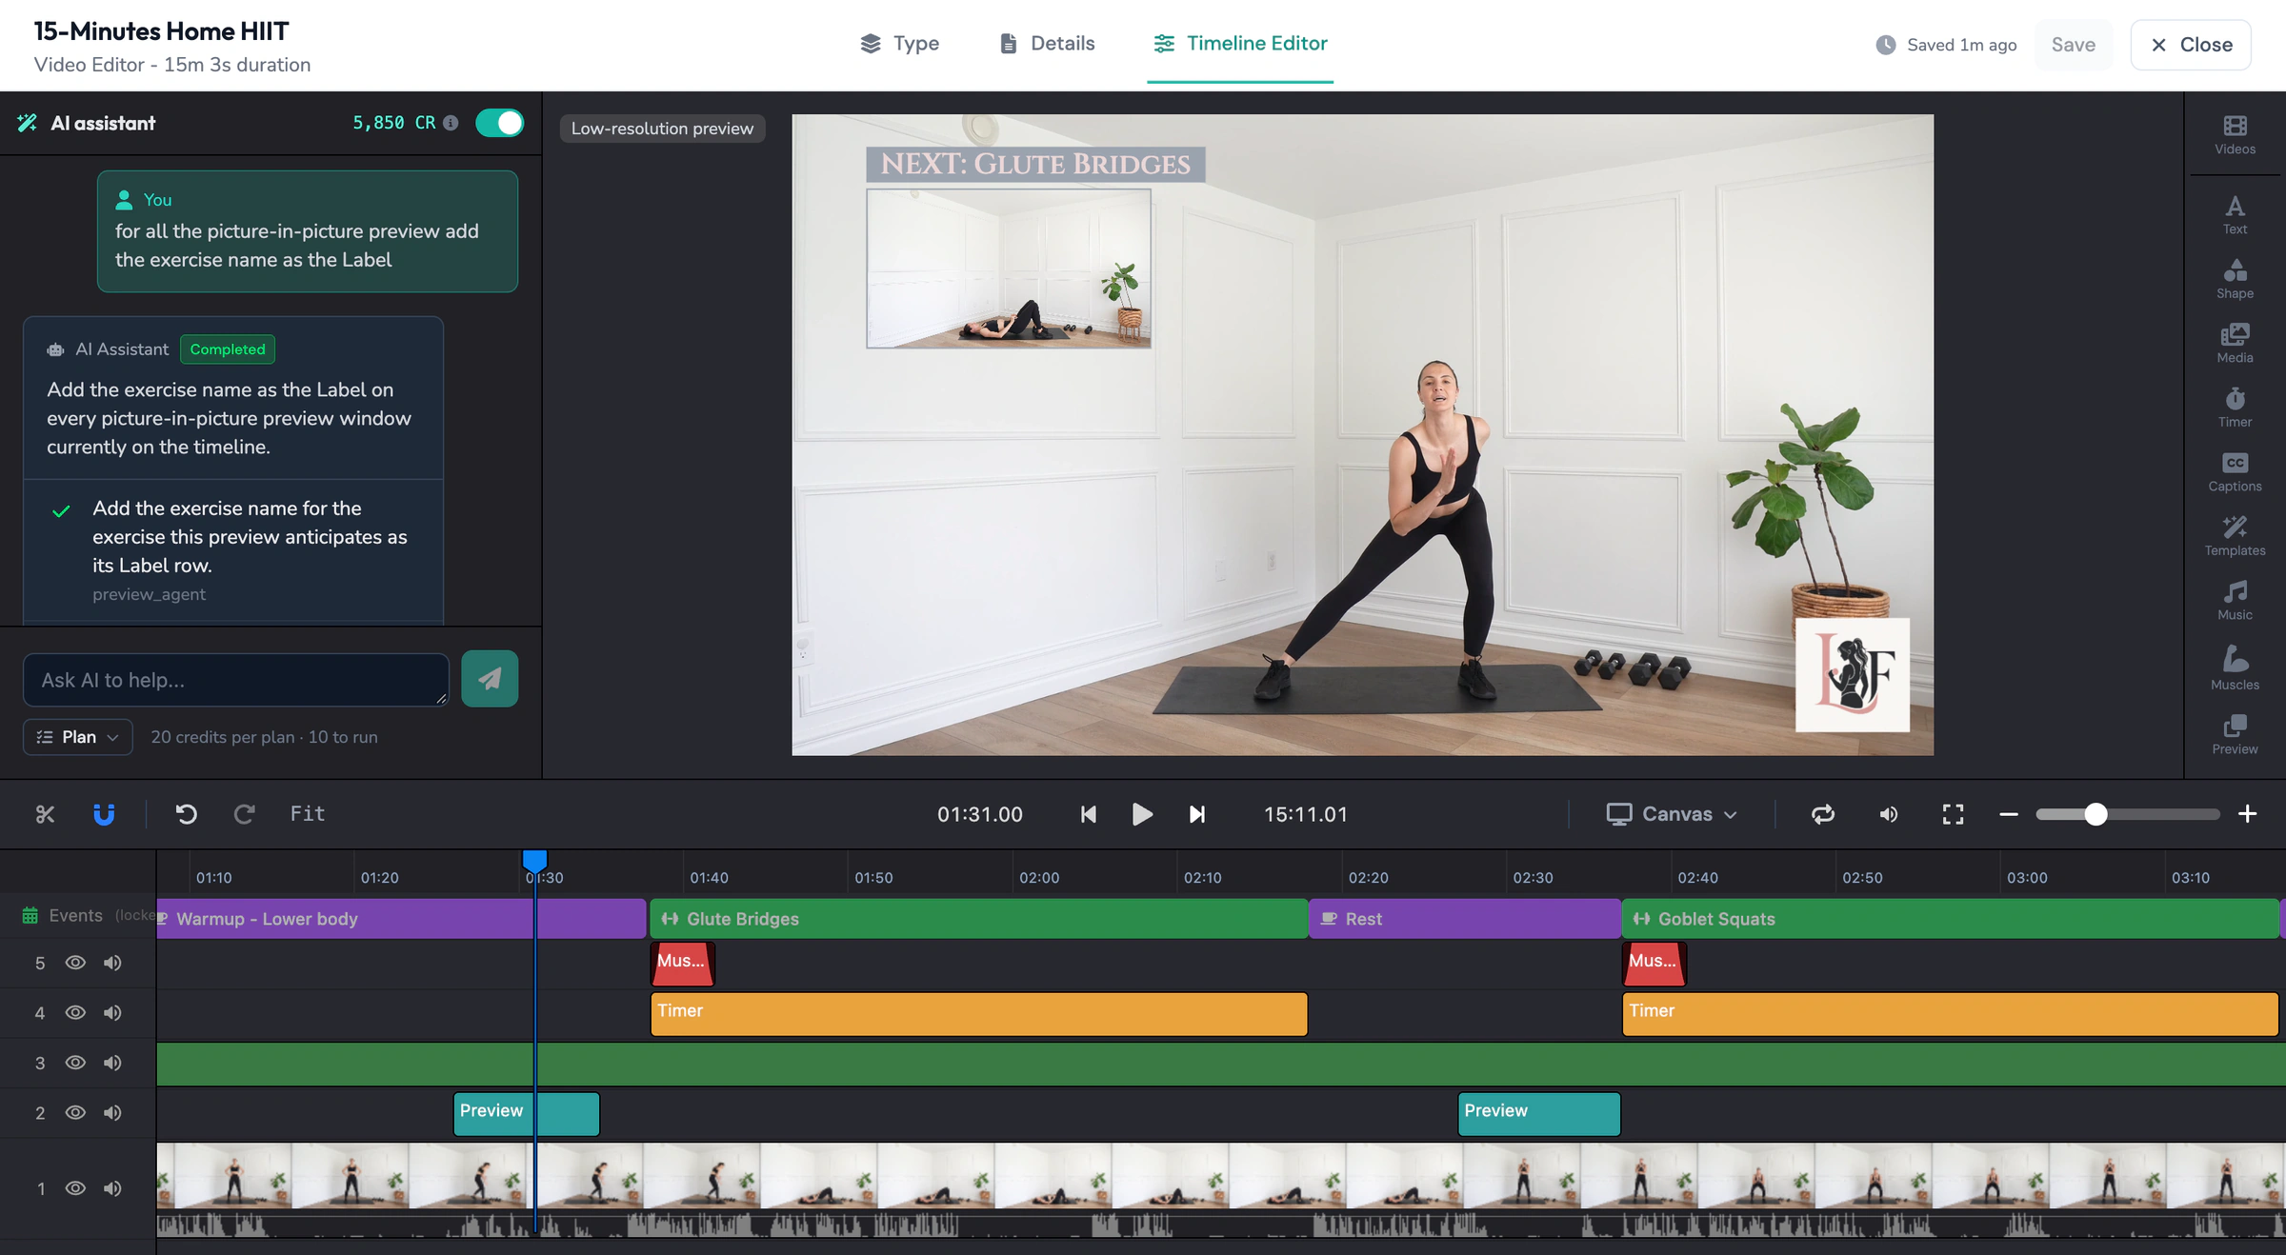Zoom in timeline with plus button
This screenshot has width=2286, height=1255.
tap(2247, 814)
